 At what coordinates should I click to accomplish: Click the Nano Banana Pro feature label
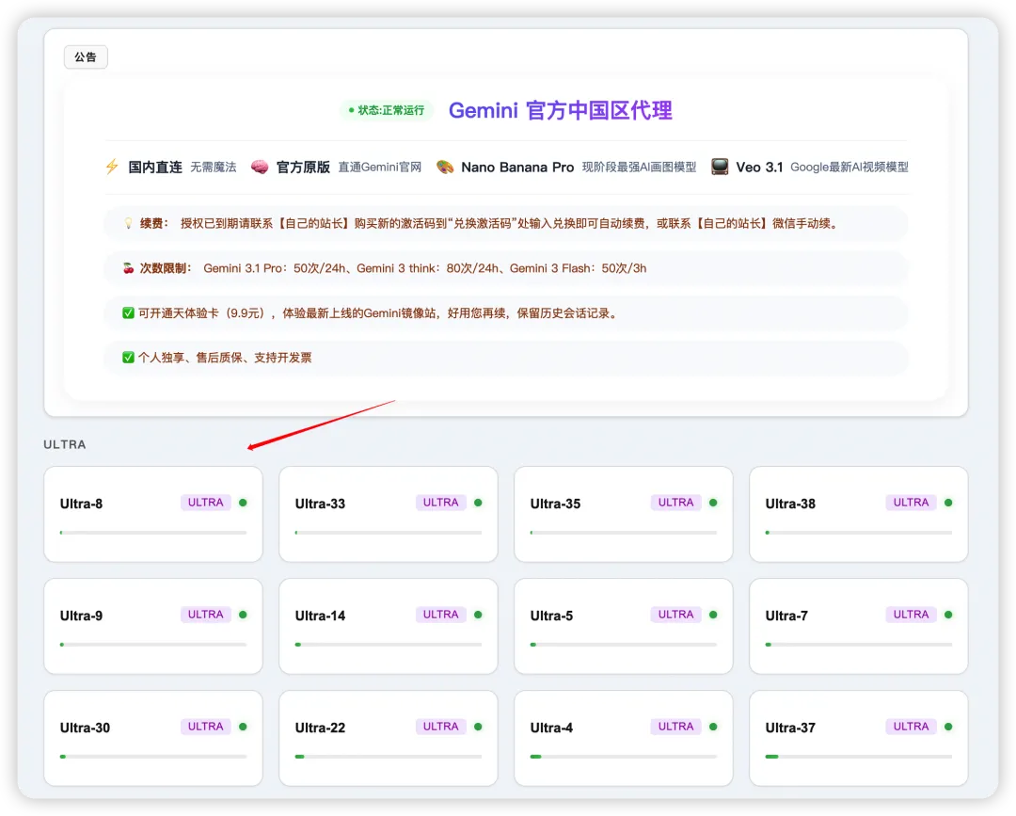[x=517, y=168]
